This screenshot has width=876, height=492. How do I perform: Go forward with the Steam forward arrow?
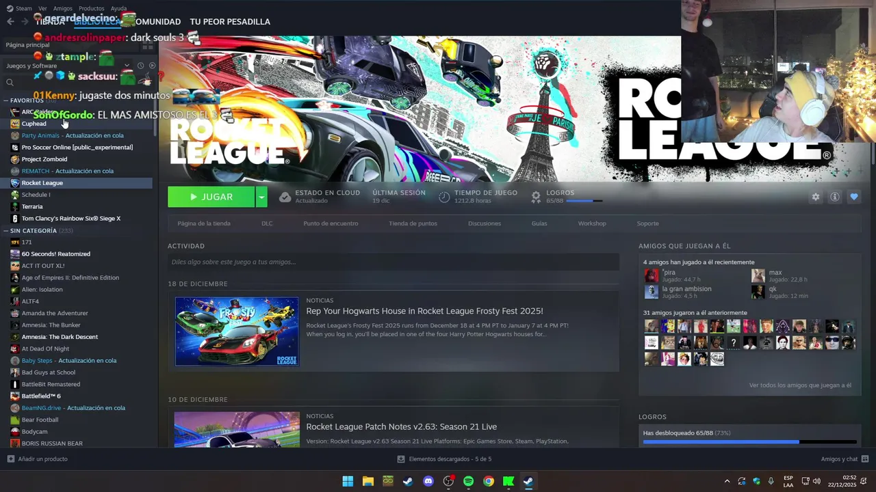point(25,22)
